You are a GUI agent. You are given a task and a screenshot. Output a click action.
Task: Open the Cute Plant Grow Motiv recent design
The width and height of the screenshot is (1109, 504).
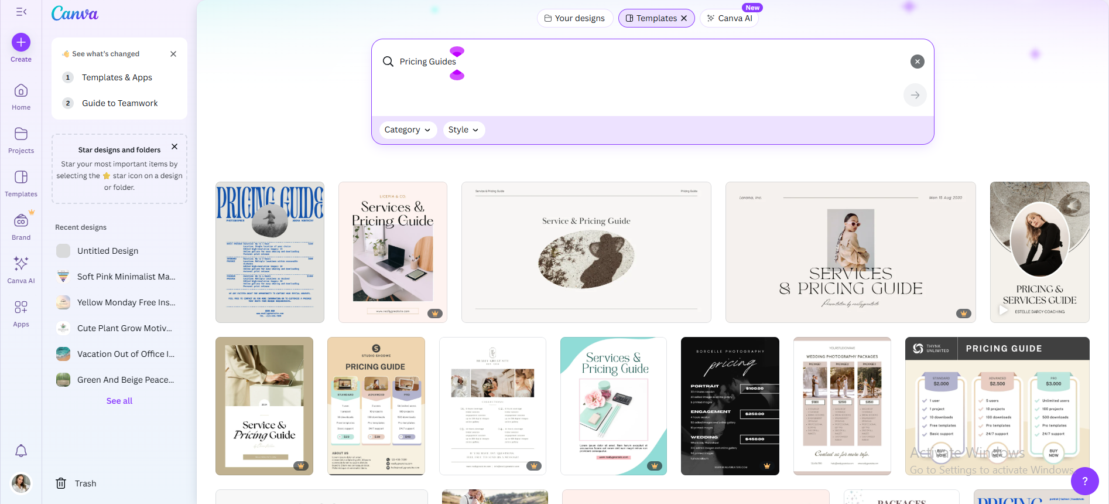click(x=119, y=328)
